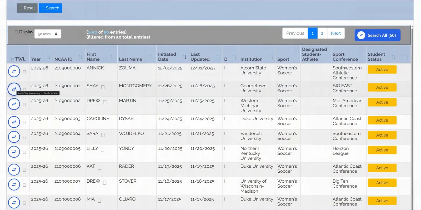The image size is (421, 210).
Task: Open the 50 rows display dropdown
Action: click(48, 34)
